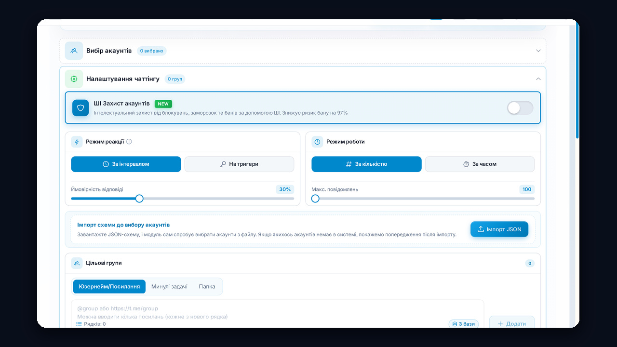Viewport: 617px width, 347px height.
Task: Click the Макс. повідомлень slider handle
Action: point(315,199)
